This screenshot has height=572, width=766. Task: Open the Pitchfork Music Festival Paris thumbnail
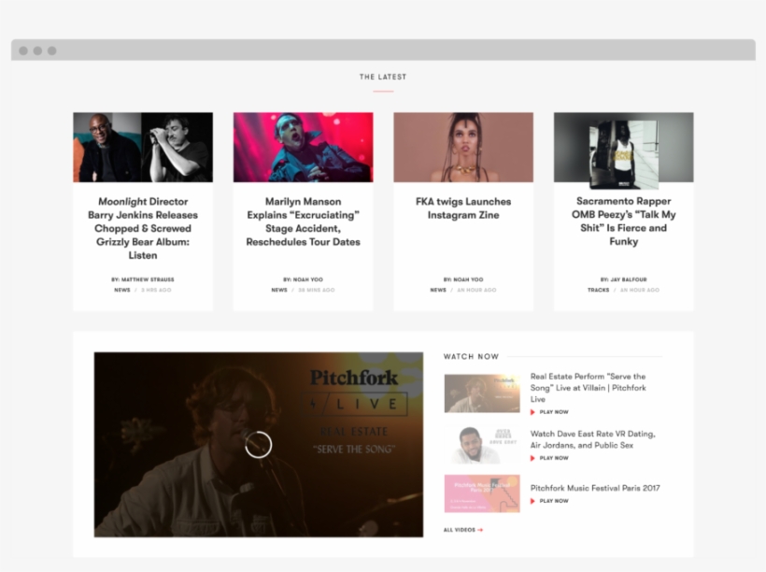click(482, 493)
